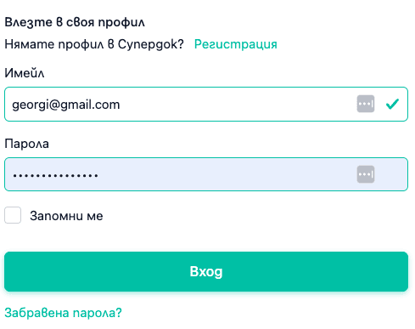Focus the Имейл input field

206,104
